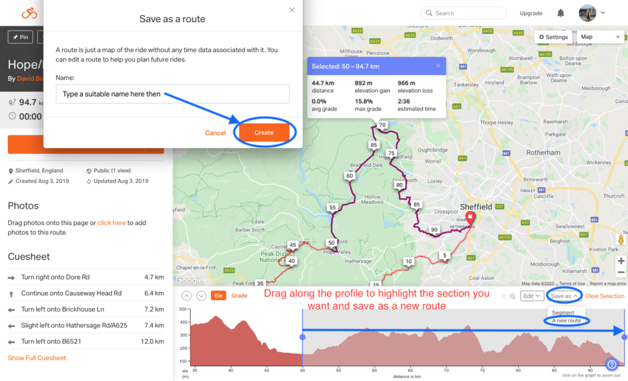Click the elevation graph down-arrow circle icon
The image size is (628, 381).
[201, 296]
